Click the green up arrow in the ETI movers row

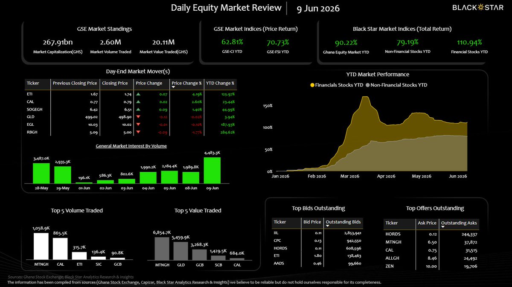point(138,94)
